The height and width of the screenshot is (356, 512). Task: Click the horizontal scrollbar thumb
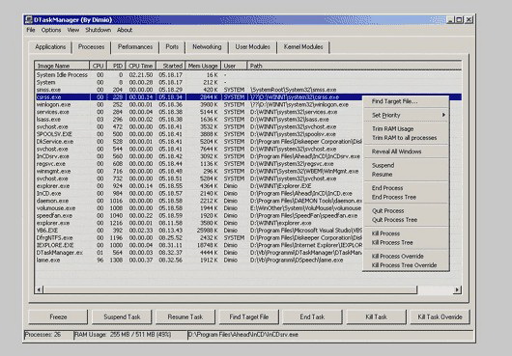coord(230,289)
